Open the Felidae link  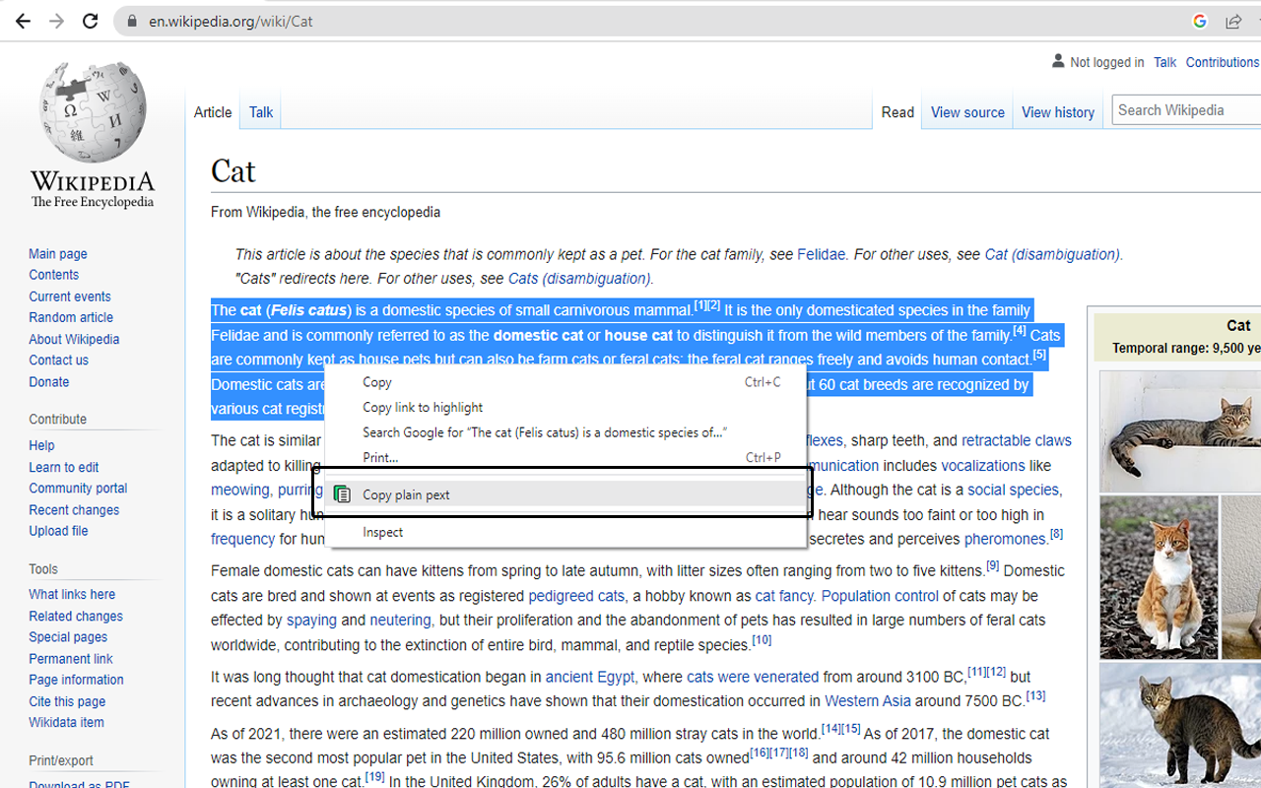[x=821, y=254]
